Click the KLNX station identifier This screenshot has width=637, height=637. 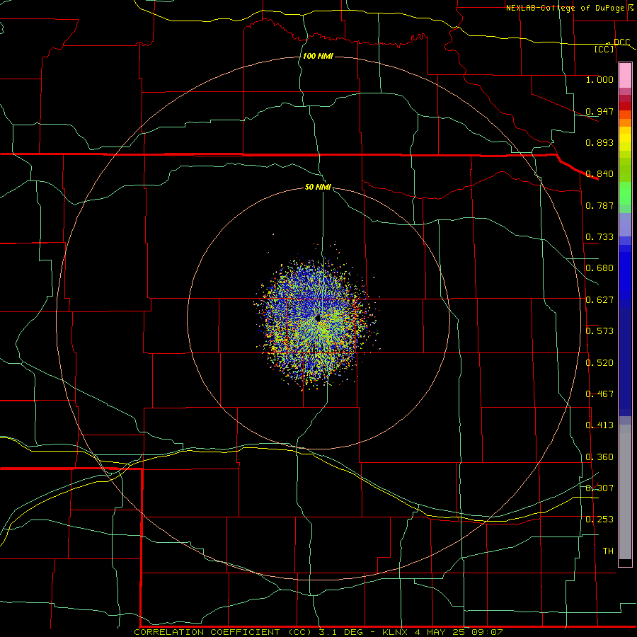tap(396, 632)
